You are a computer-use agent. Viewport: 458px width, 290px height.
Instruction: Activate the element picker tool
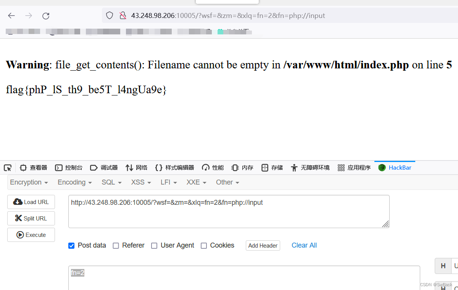pyautogui.click(x=8, y=168)
